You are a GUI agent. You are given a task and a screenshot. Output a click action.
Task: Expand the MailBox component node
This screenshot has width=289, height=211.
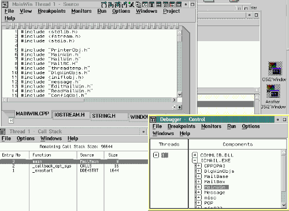(x=198, y=181)
